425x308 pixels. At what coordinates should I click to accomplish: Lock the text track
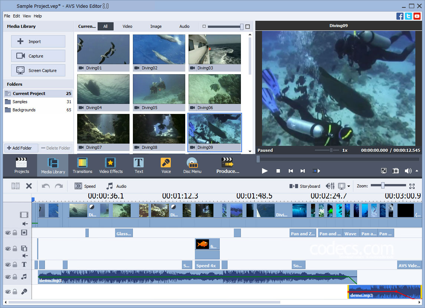[15, 264]
